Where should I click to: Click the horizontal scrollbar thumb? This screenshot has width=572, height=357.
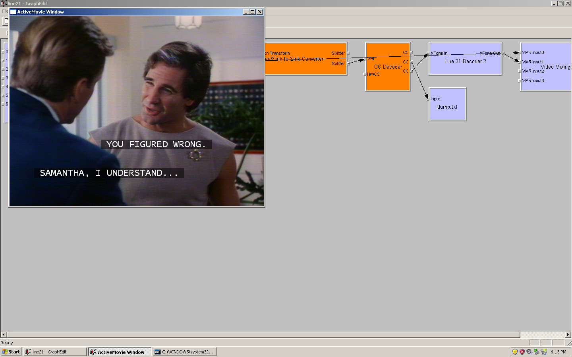click(x=264, y=335)
